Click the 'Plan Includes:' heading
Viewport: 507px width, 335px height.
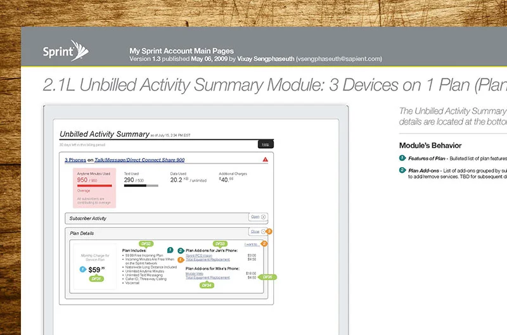[134, 250]
